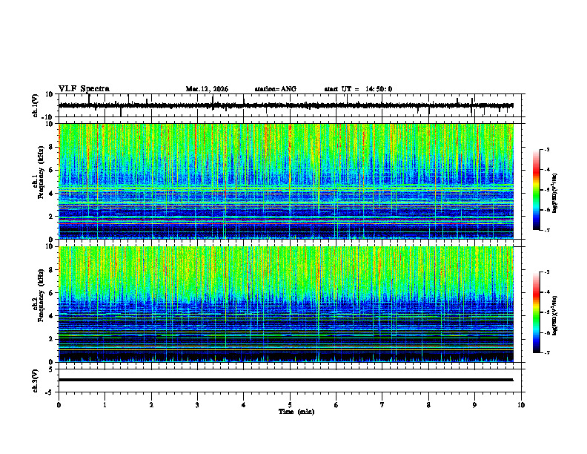Image resolution: width=587 pixels, height=454 pixels.
Task: Select the date text 'Mar.12, 2026'
Action: [207, 89]
